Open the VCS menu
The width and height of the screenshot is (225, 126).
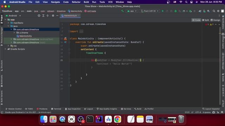[110, 2]
